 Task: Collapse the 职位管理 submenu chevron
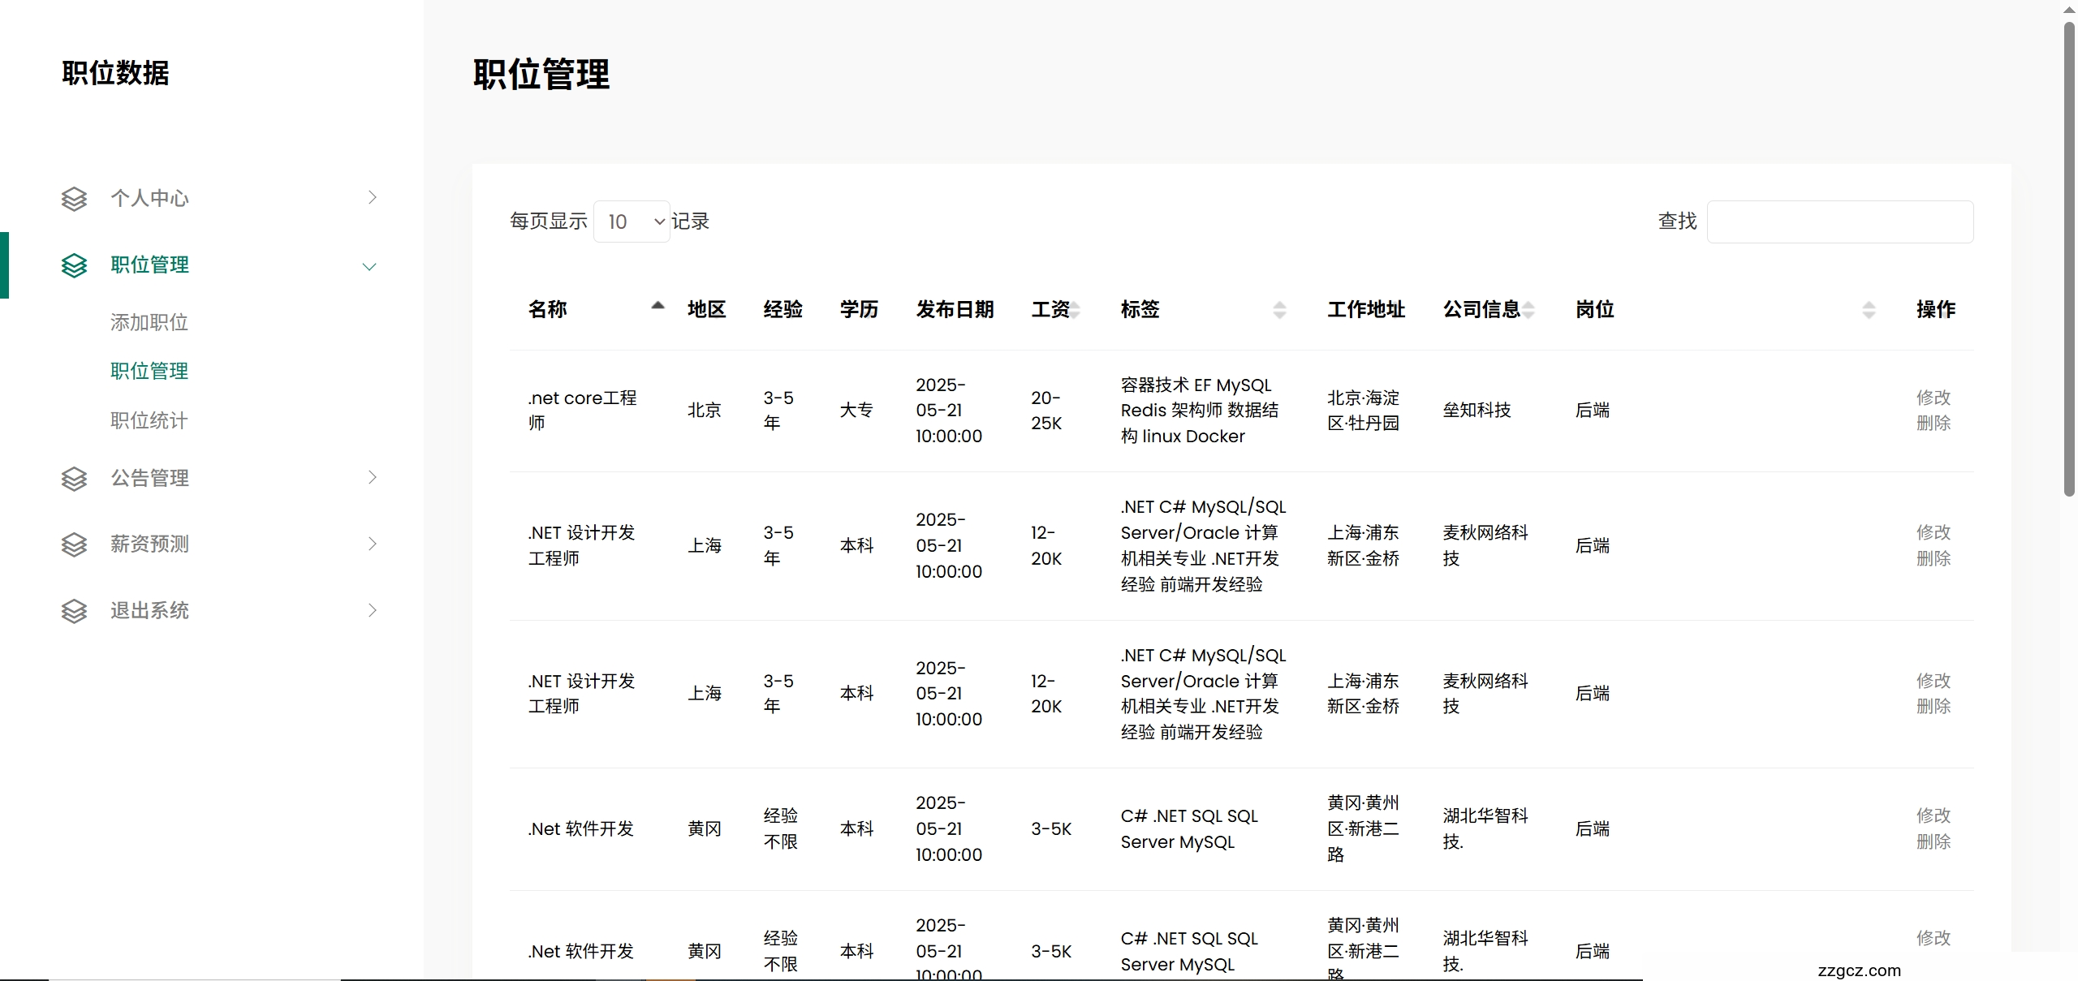[370, 266]
